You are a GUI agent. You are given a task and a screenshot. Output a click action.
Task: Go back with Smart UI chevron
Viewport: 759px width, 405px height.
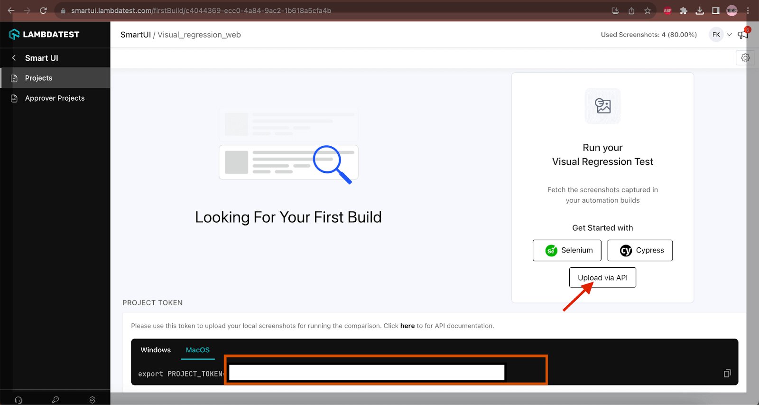point(14,57)
